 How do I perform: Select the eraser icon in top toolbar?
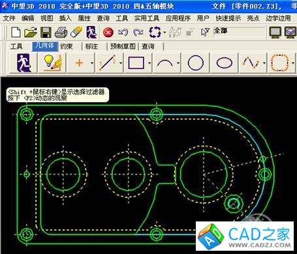76,33
